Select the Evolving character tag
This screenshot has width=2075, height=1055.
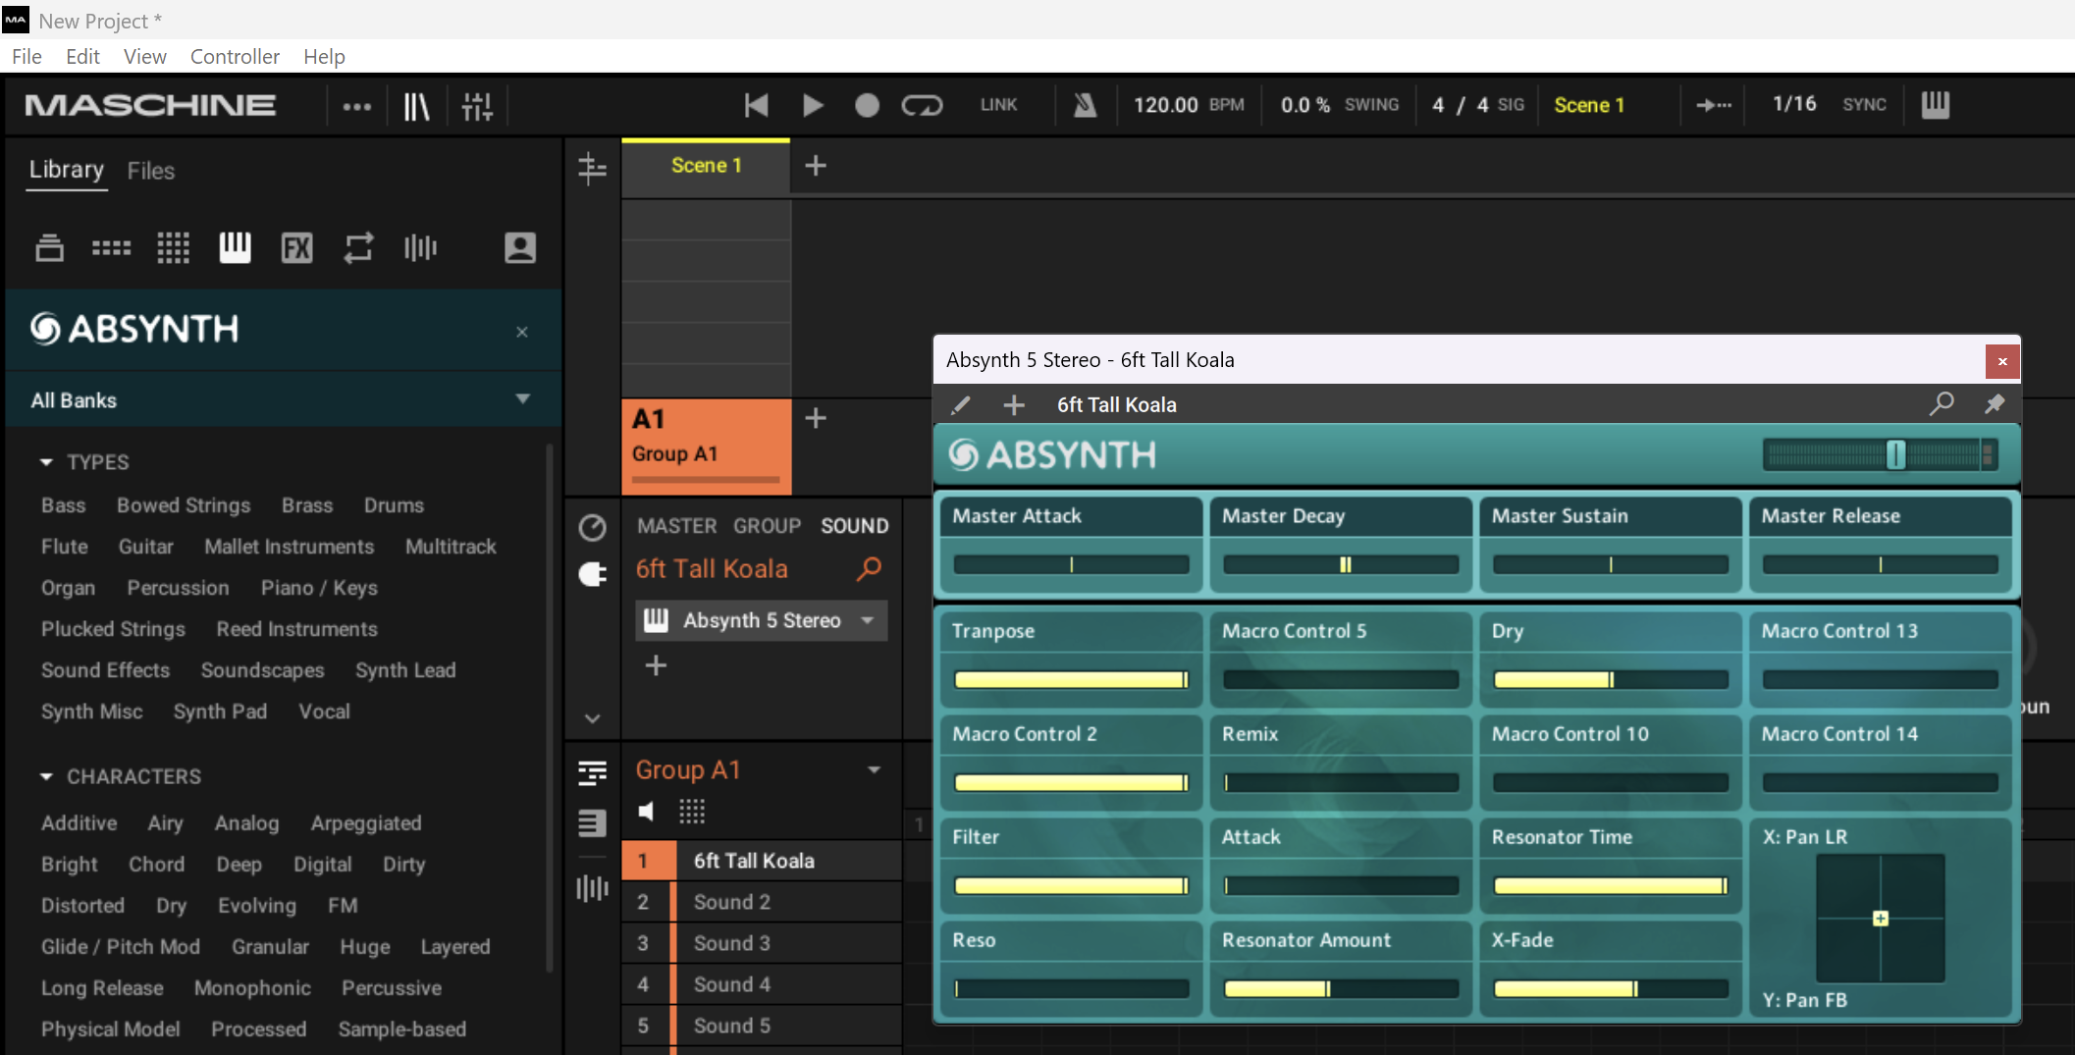[x=257, y=906]
